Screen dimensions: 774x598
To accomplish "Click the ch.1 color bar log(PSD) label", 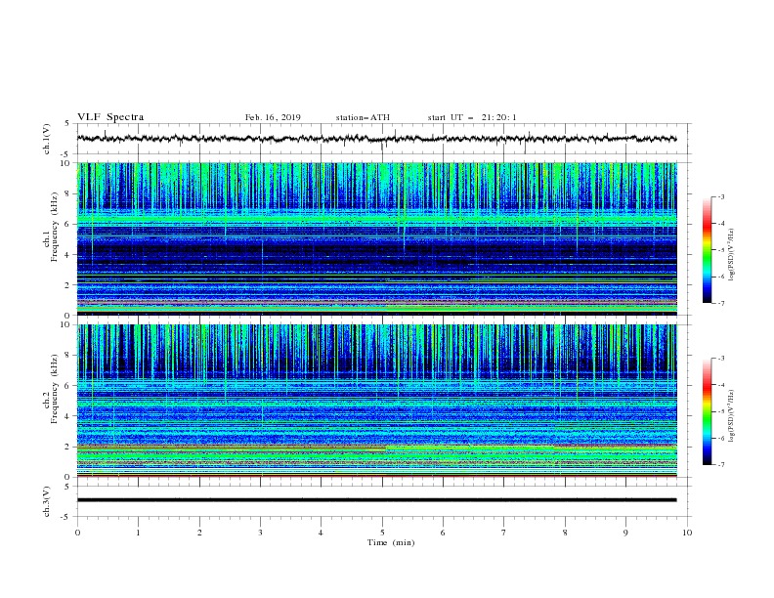I will [x=732, y=255].
